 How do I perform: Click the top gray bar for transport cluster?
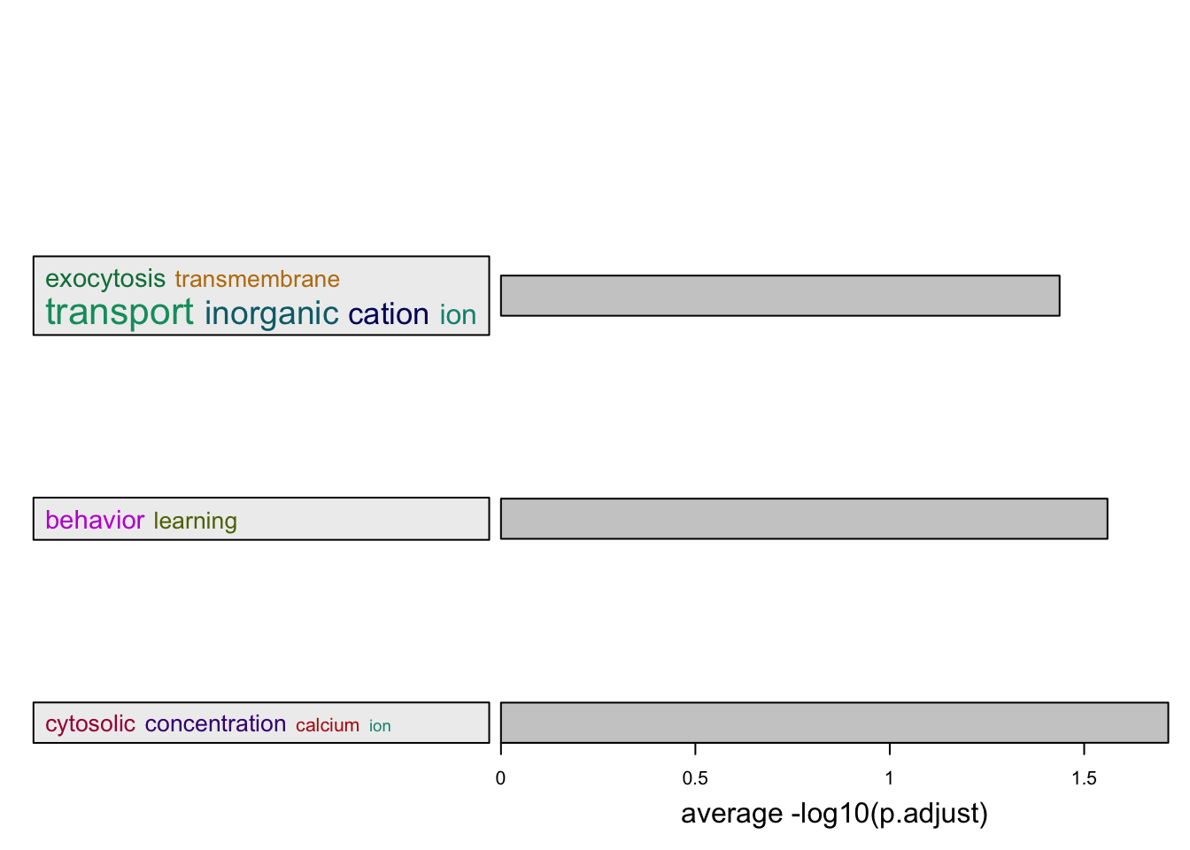pyautogui.click(x=780, y=296)
